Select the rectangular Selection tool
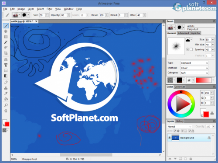This screenshot has height=163, width=218. click(6, 37)
